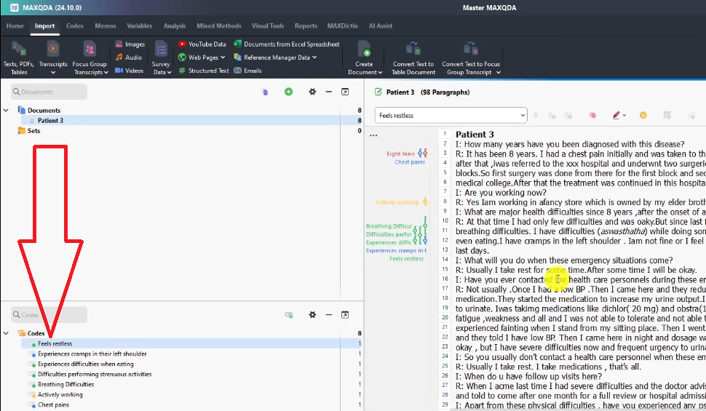Click the green new document icon

pos(289,92)
